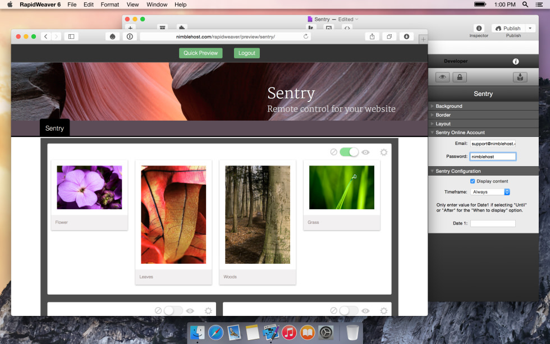Go forward in the Safari window
Screen dimensions: 550x344
coord(56,36)
